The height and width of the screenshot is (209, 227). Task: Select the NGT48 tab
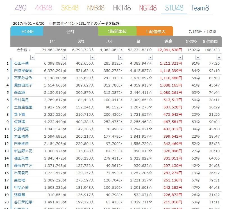tap(148, 8)
